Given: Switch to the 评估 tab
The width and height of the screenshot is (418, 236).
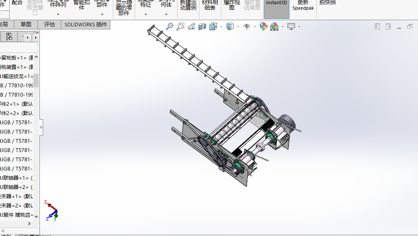Looking at the screenshot, I should pos(50,24).
